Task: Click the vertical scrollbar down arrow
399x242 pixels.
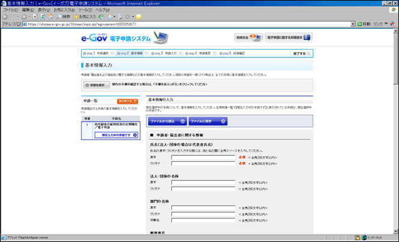Action: click(x=395, y=229)
